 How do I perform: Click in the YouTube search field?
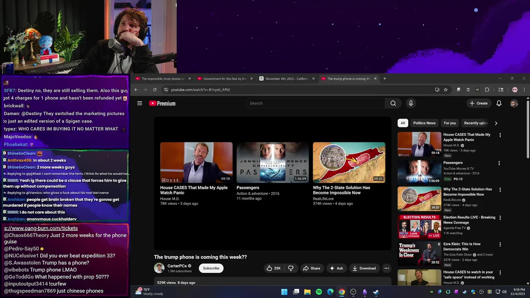pos(315,103)
